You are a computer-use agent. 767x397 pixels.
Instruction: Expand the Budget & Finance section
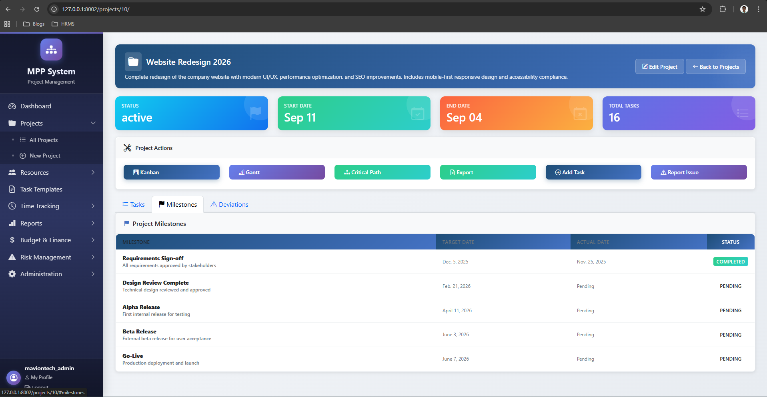click(x=93, y=240)
